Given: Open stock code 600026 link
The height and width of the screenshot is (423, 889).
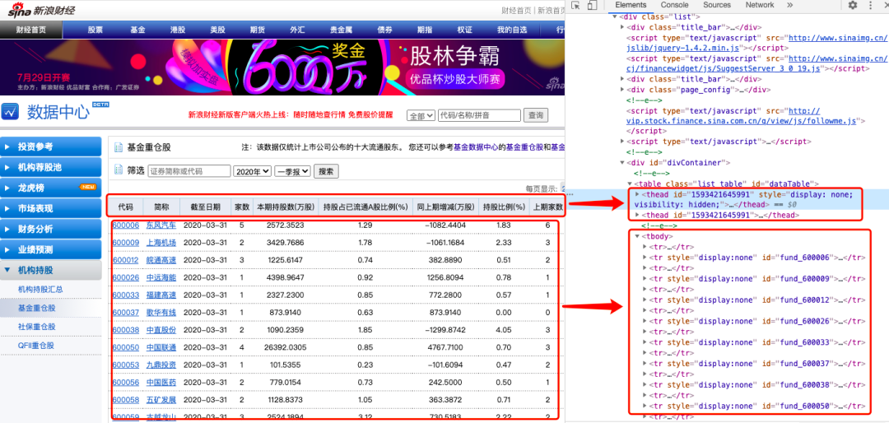Looking at the screenshot, I should coord(126,278).
